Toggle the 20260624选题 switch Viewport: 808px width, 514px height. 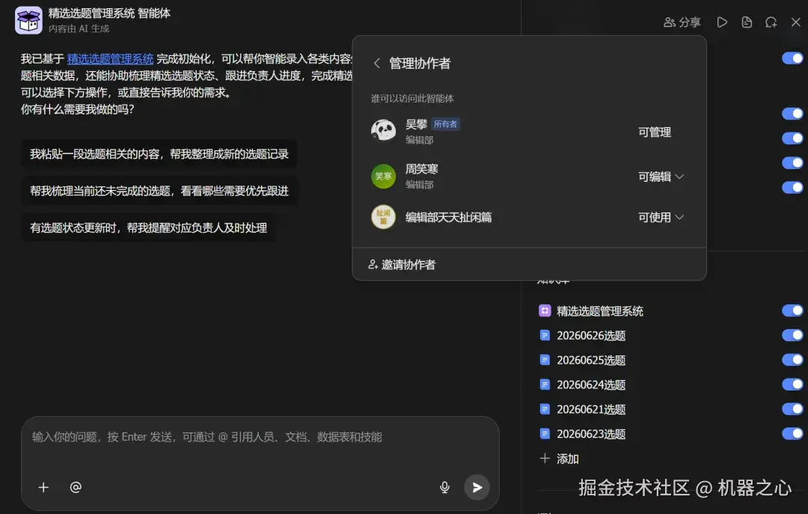792,384
